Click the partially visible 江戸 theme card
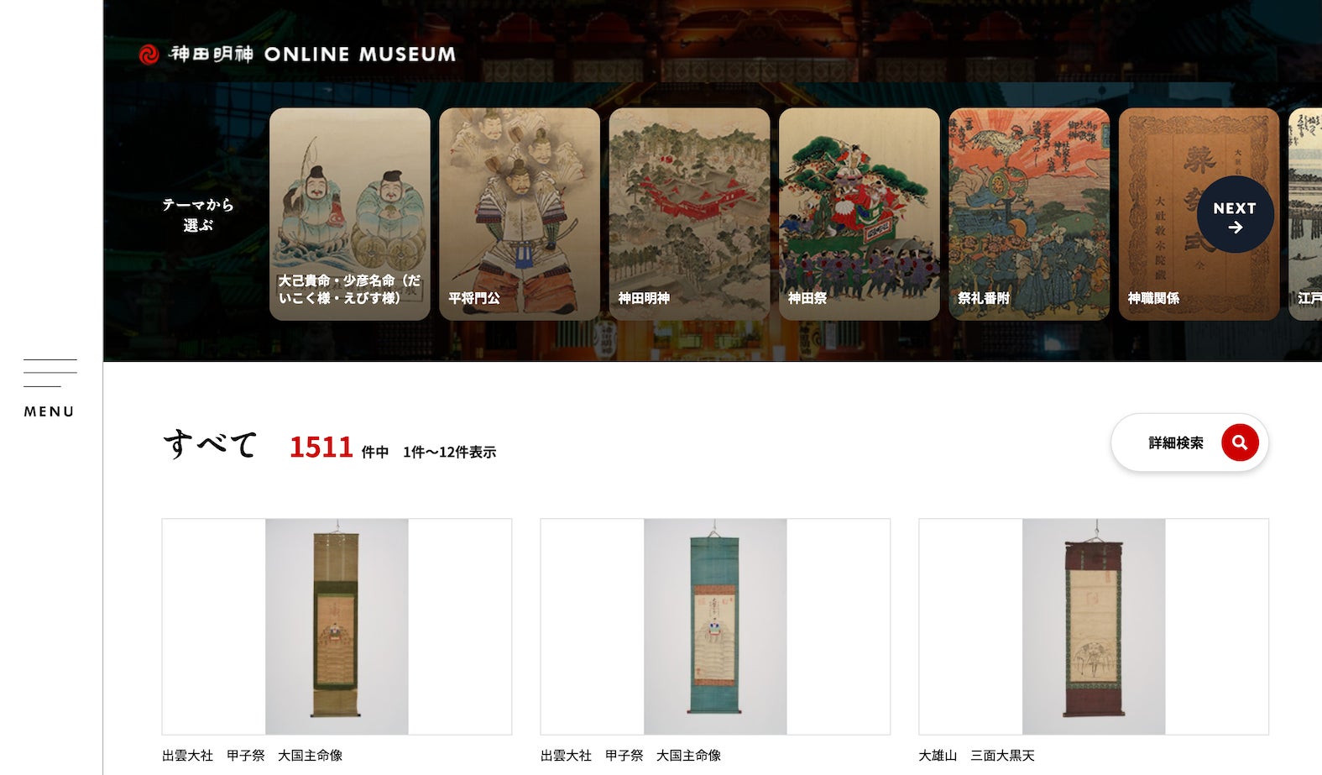The width and height of the screenshot is (1322, 775). click(1306, 214)
